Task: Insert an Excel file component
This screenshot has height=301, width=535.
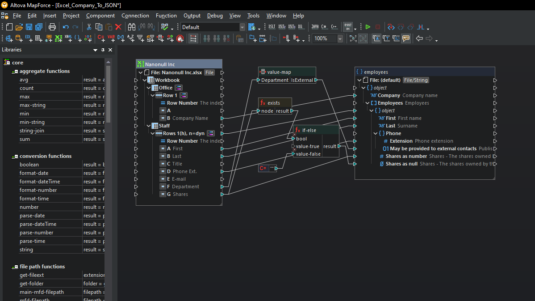Action: (x=59, y=38)
